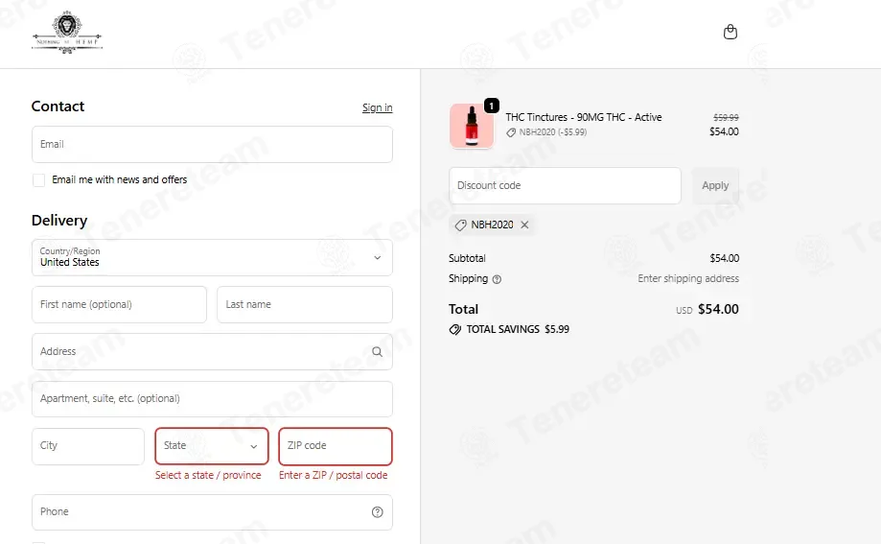Focus the Address field
The width and height of the screenshot is (881, 544).
point(212,351)
